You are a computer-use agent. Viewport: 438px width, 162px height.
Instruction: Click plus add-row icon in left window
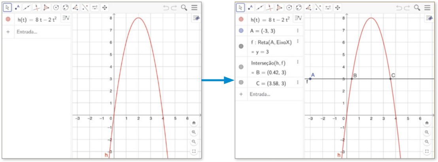coord(8,32)
